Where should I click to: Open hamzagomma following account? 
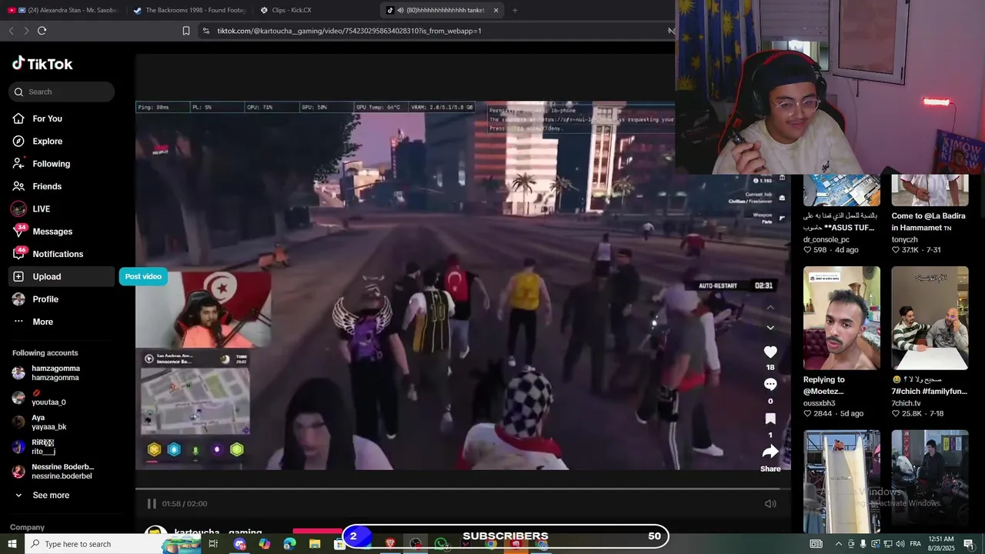(x=62, y=373)
